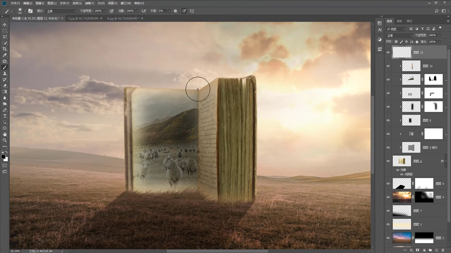Select the Brush tool in toolbox
The height and width of the screenshot is (253, 451).
pyautogui.click(x=5, y=67)
